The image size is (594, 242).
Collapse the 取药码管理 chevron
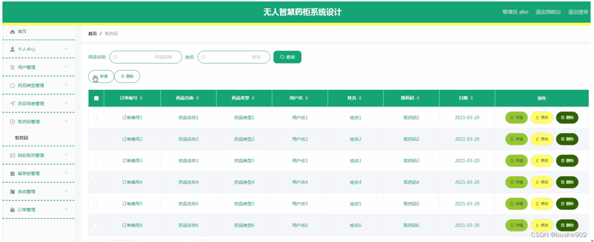66,121
